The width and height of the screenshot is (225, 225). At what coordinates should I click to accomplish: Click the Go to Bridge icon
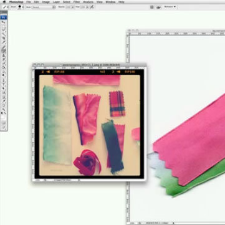[x=159, y=7]
